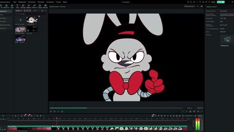Image resolution: width=234 pixels, height=132 pixels.
Task: Open the media filter funnel icon
Action: pyautogui.click(x=42, y=11)
